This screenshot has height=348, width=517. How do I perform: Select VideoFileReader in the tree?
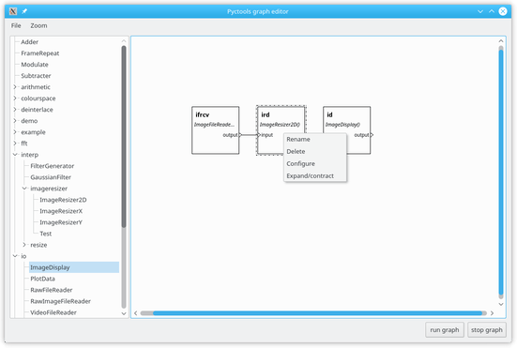53,312
